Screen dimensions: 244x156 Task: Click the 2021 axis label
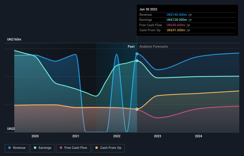76,136
